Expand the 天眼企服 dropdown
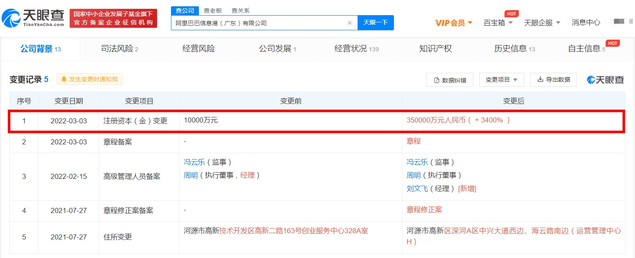635x258 pixels. point(542,23)
